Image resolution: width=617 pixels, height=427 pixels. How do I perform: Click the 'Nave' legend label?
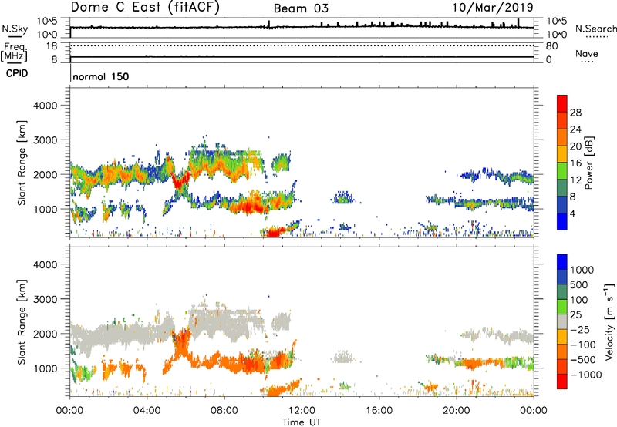587,53
